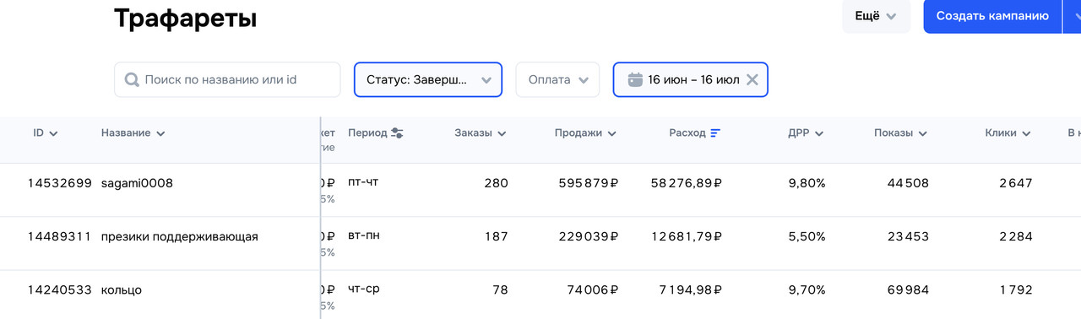Clear the 16 июн – 16 июл date filter
This screenshot has height=319, width=1081.
(752, 79)
